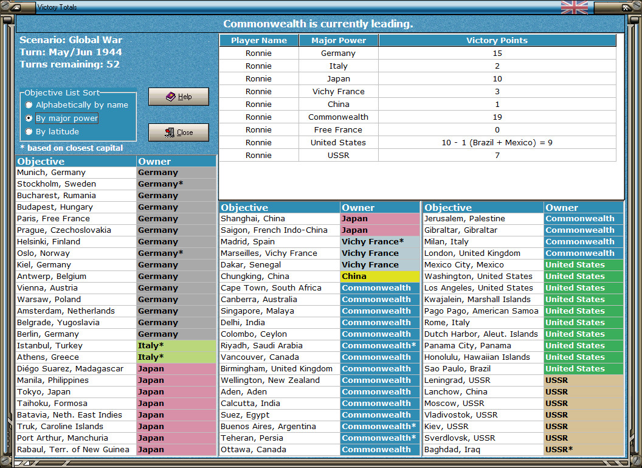This screenshot has height=468, width=642.
Task: Select Alphabetically by name sort option
Action: tap(77, 105)
